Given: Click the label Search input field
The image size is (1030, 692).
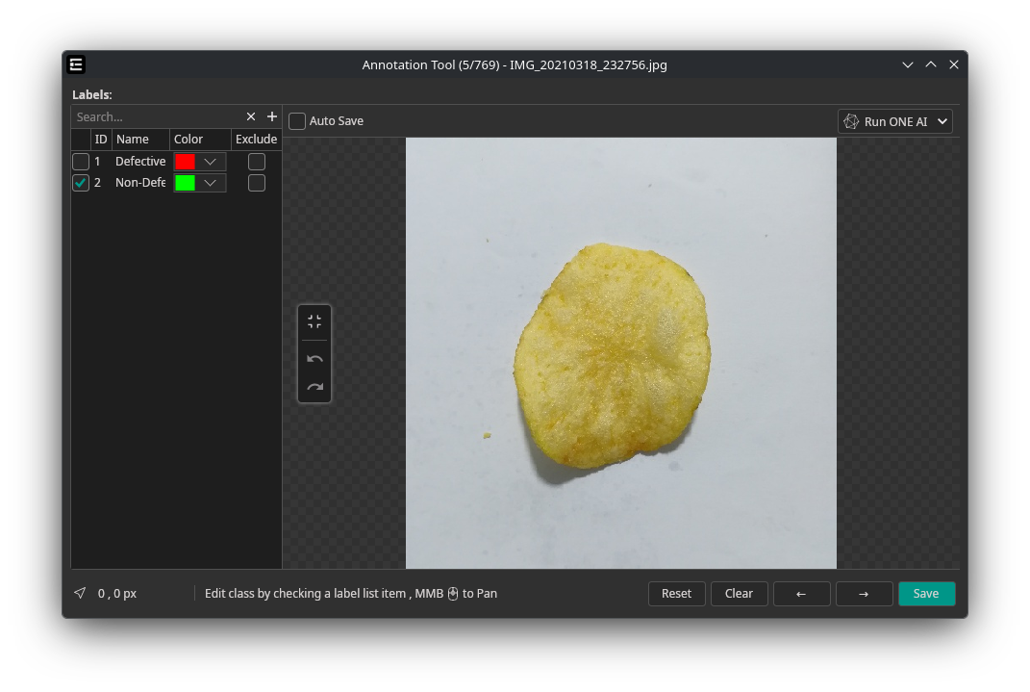Looking at the screenshot, I should click(x=154, y=116).
